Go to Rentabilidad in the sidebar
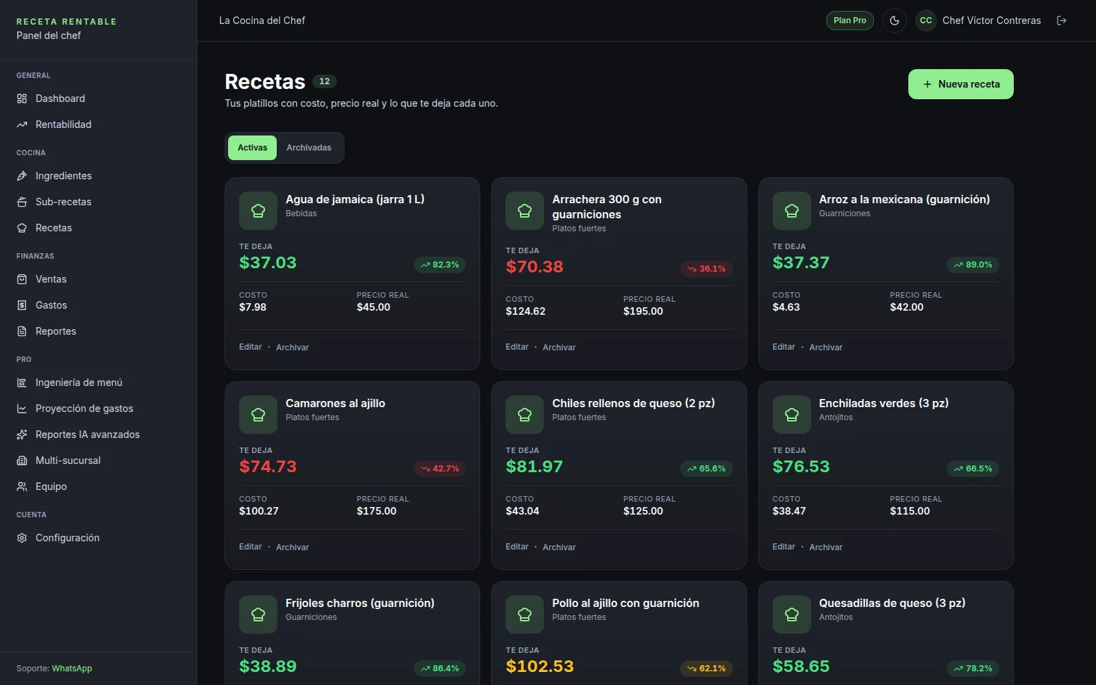This screenshot has width=1096, height=685. [x=98, y=125]
